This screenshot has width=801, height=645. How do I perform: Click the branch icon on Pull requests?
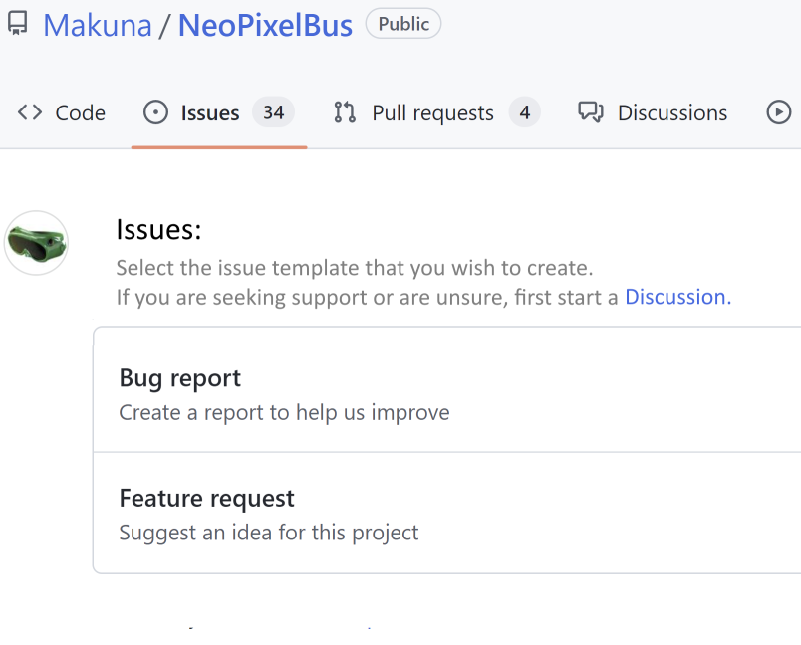tap(344, 112)
